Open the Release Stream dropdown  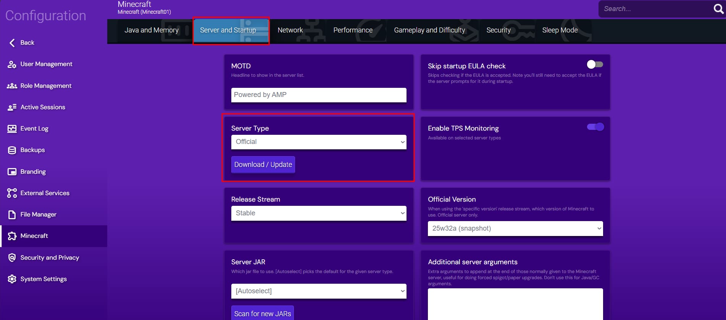[318, 213]
